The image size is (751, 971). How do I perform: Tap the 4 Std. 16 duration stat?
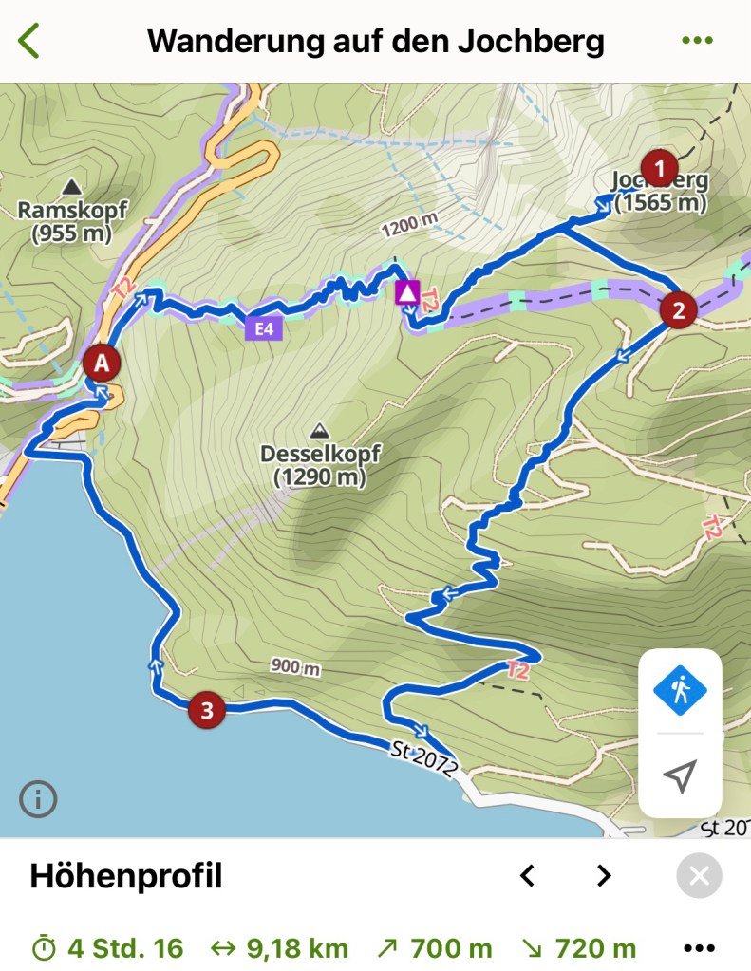[107, 948]
